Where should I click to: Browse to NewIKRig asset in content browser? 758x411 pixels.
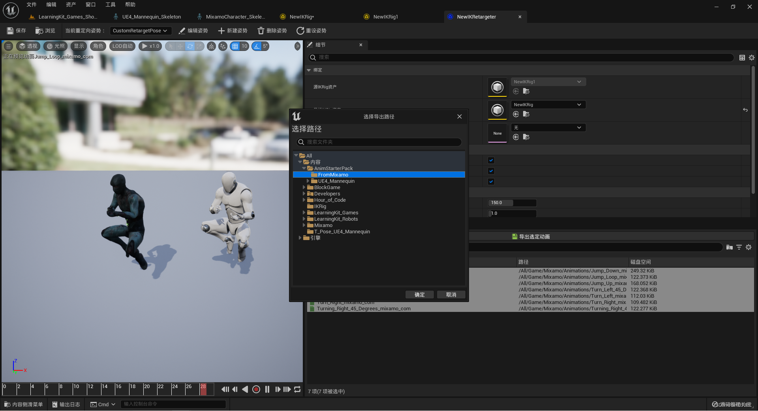[x=526, y=114]
